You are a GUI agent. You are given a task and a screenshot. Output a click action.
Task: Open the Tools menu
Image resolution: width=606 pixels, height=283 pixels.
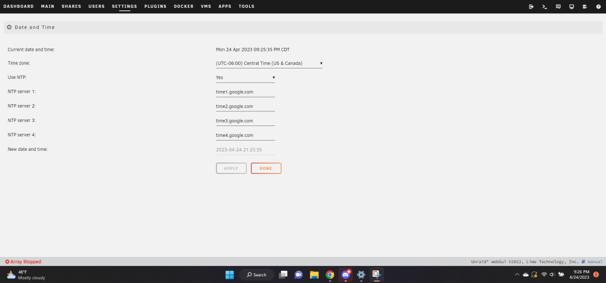click(x=247, y=7)
